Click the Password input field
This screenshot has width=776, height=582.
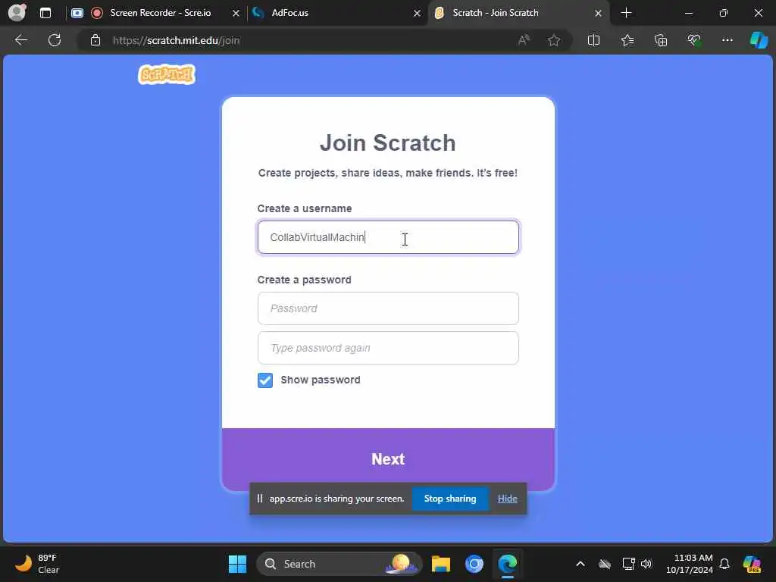click(388, 308)
